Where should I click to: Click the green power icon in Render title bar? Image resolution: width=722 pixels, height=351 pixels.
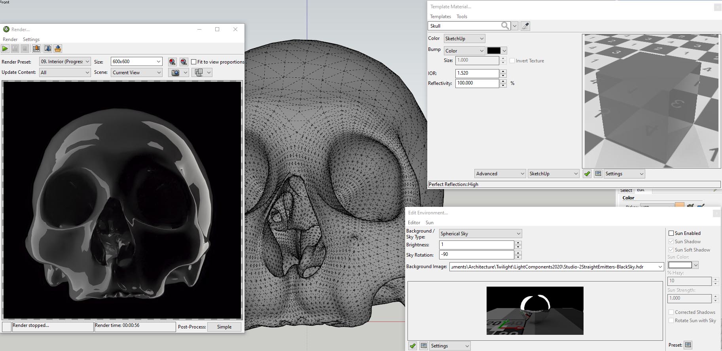coord(6,29)
